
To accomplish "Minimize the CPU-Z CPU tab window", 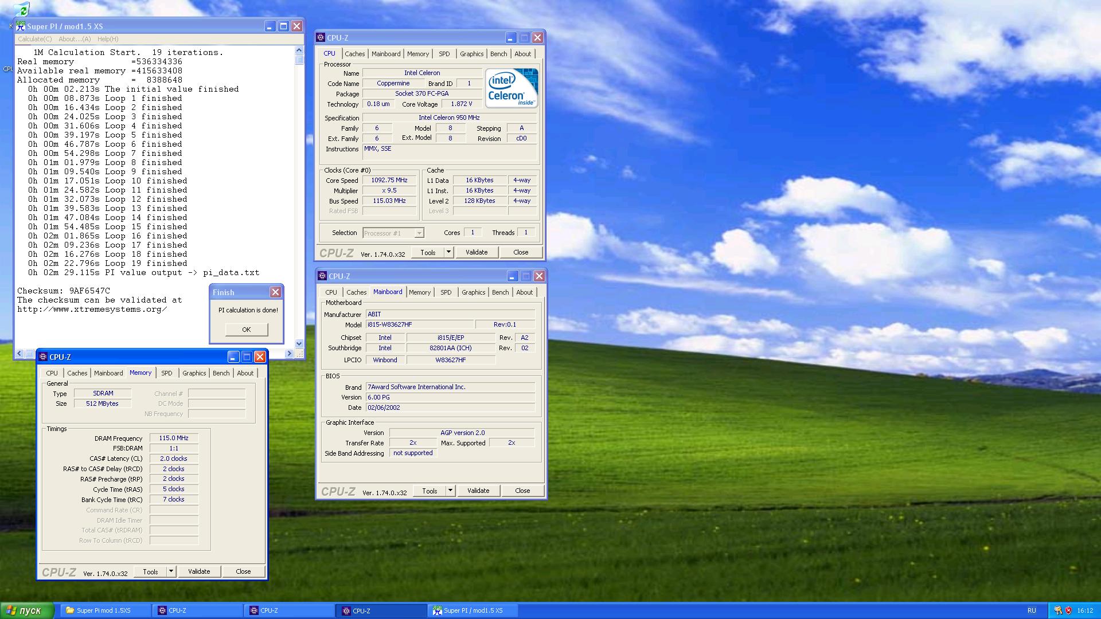I will point(511,38).
